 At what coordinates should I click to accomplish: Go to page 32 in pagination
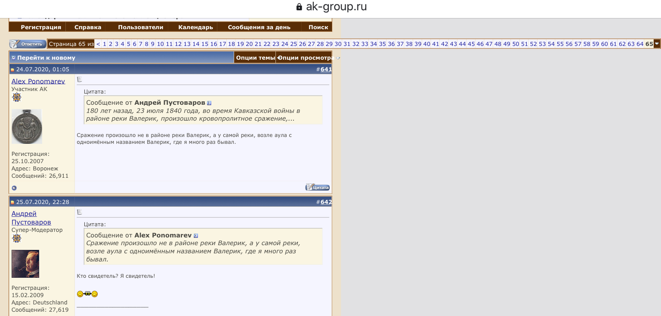click(x=355, y=44)
